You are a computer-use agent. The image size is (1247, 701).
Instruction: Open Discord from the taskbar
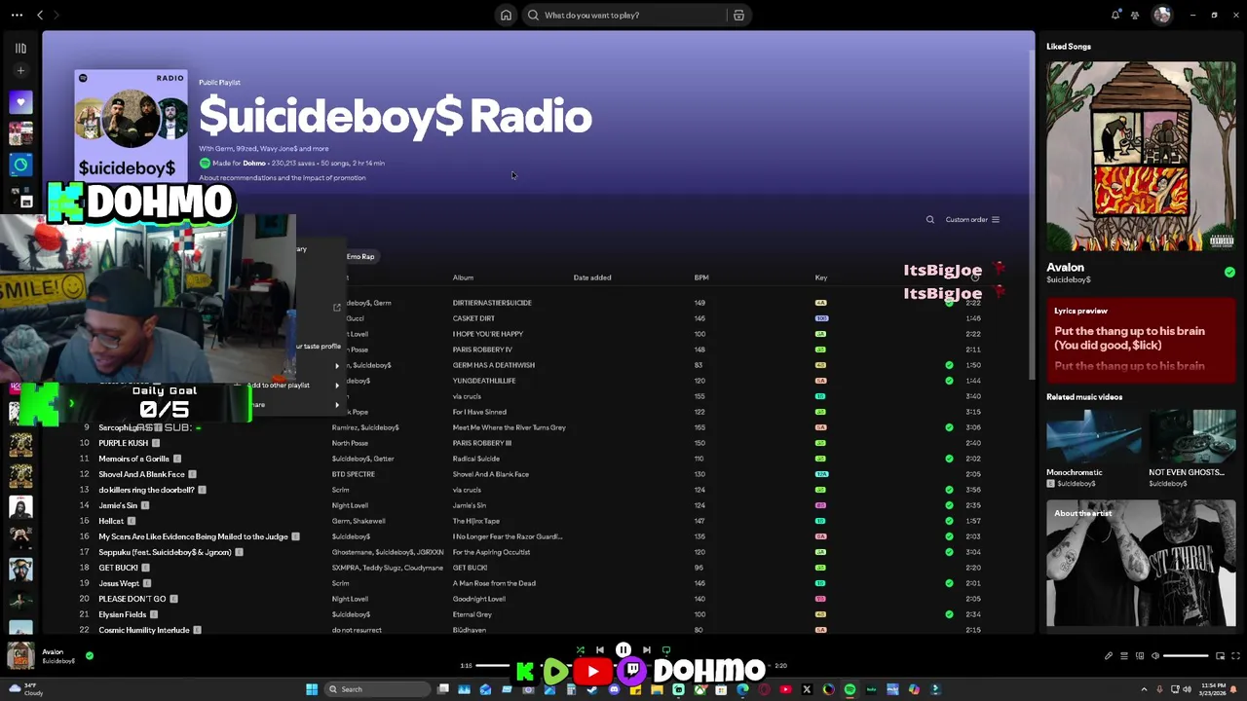coord(614,689)
